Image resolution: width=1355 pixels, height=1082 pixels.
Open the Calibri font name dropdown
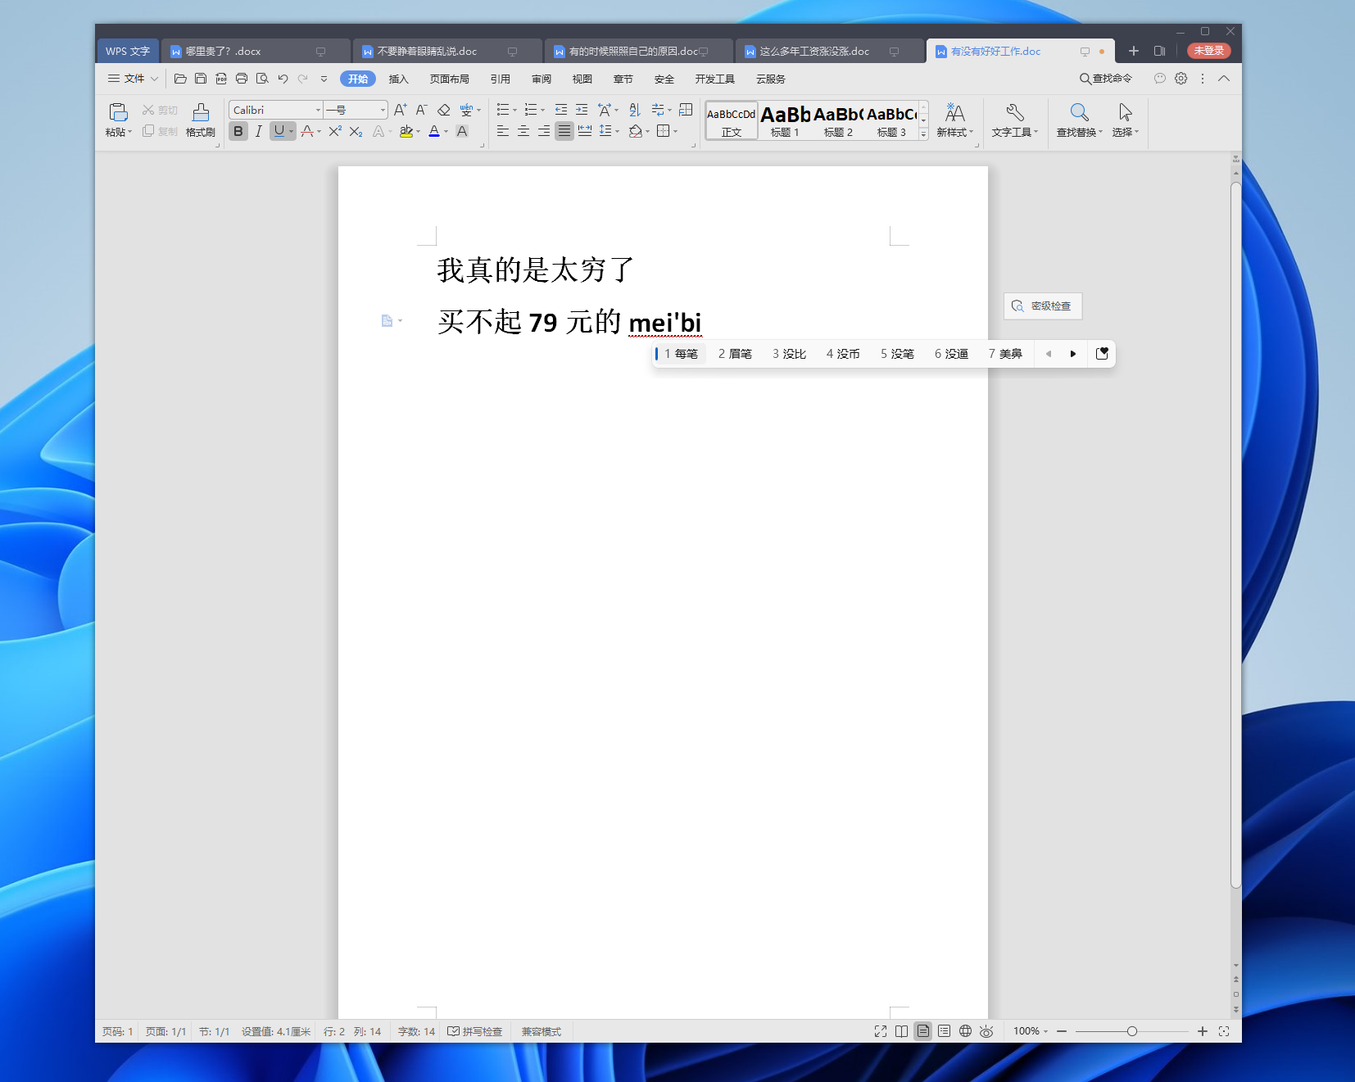point(319,110)
